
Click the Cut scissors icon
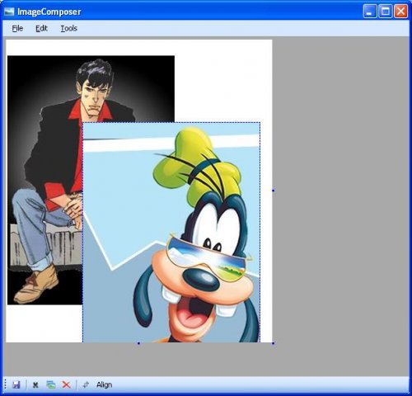click(35, 384)
